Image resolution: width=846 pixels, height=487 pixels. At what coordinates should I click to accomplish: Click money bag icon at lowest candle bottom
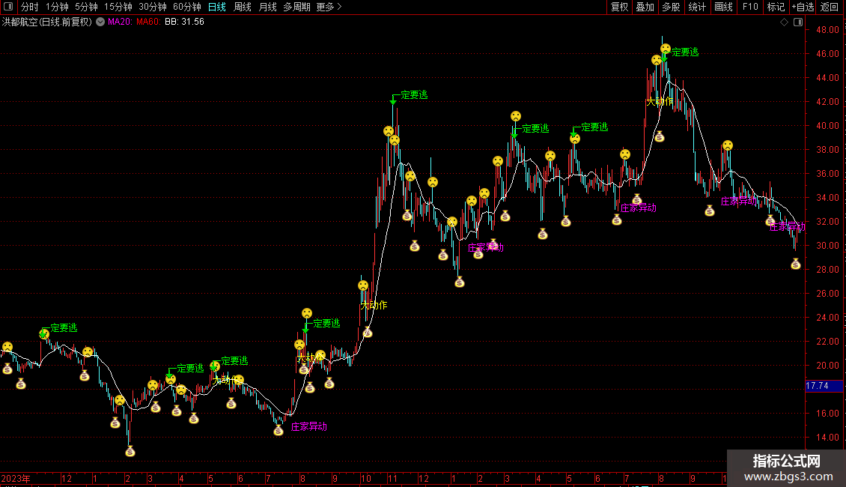tap(130, 451)
